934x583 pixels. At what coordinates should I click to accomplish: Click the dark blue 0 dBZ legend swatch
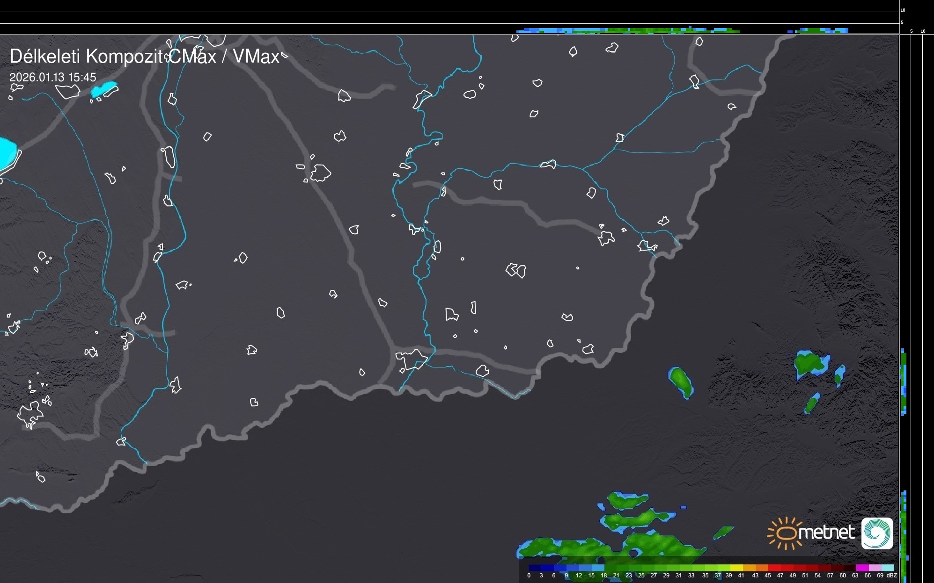point(535,568)
